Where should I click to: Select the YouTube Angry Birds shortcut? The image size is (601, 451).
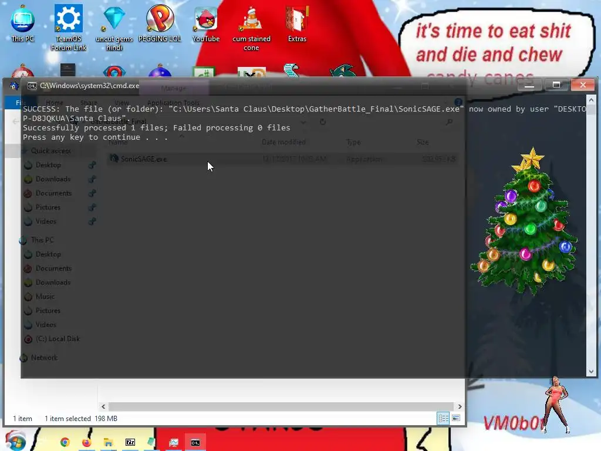[206, 25]
